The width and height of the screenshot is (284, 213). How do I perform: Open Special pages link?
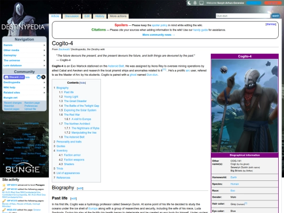point(12,109)
